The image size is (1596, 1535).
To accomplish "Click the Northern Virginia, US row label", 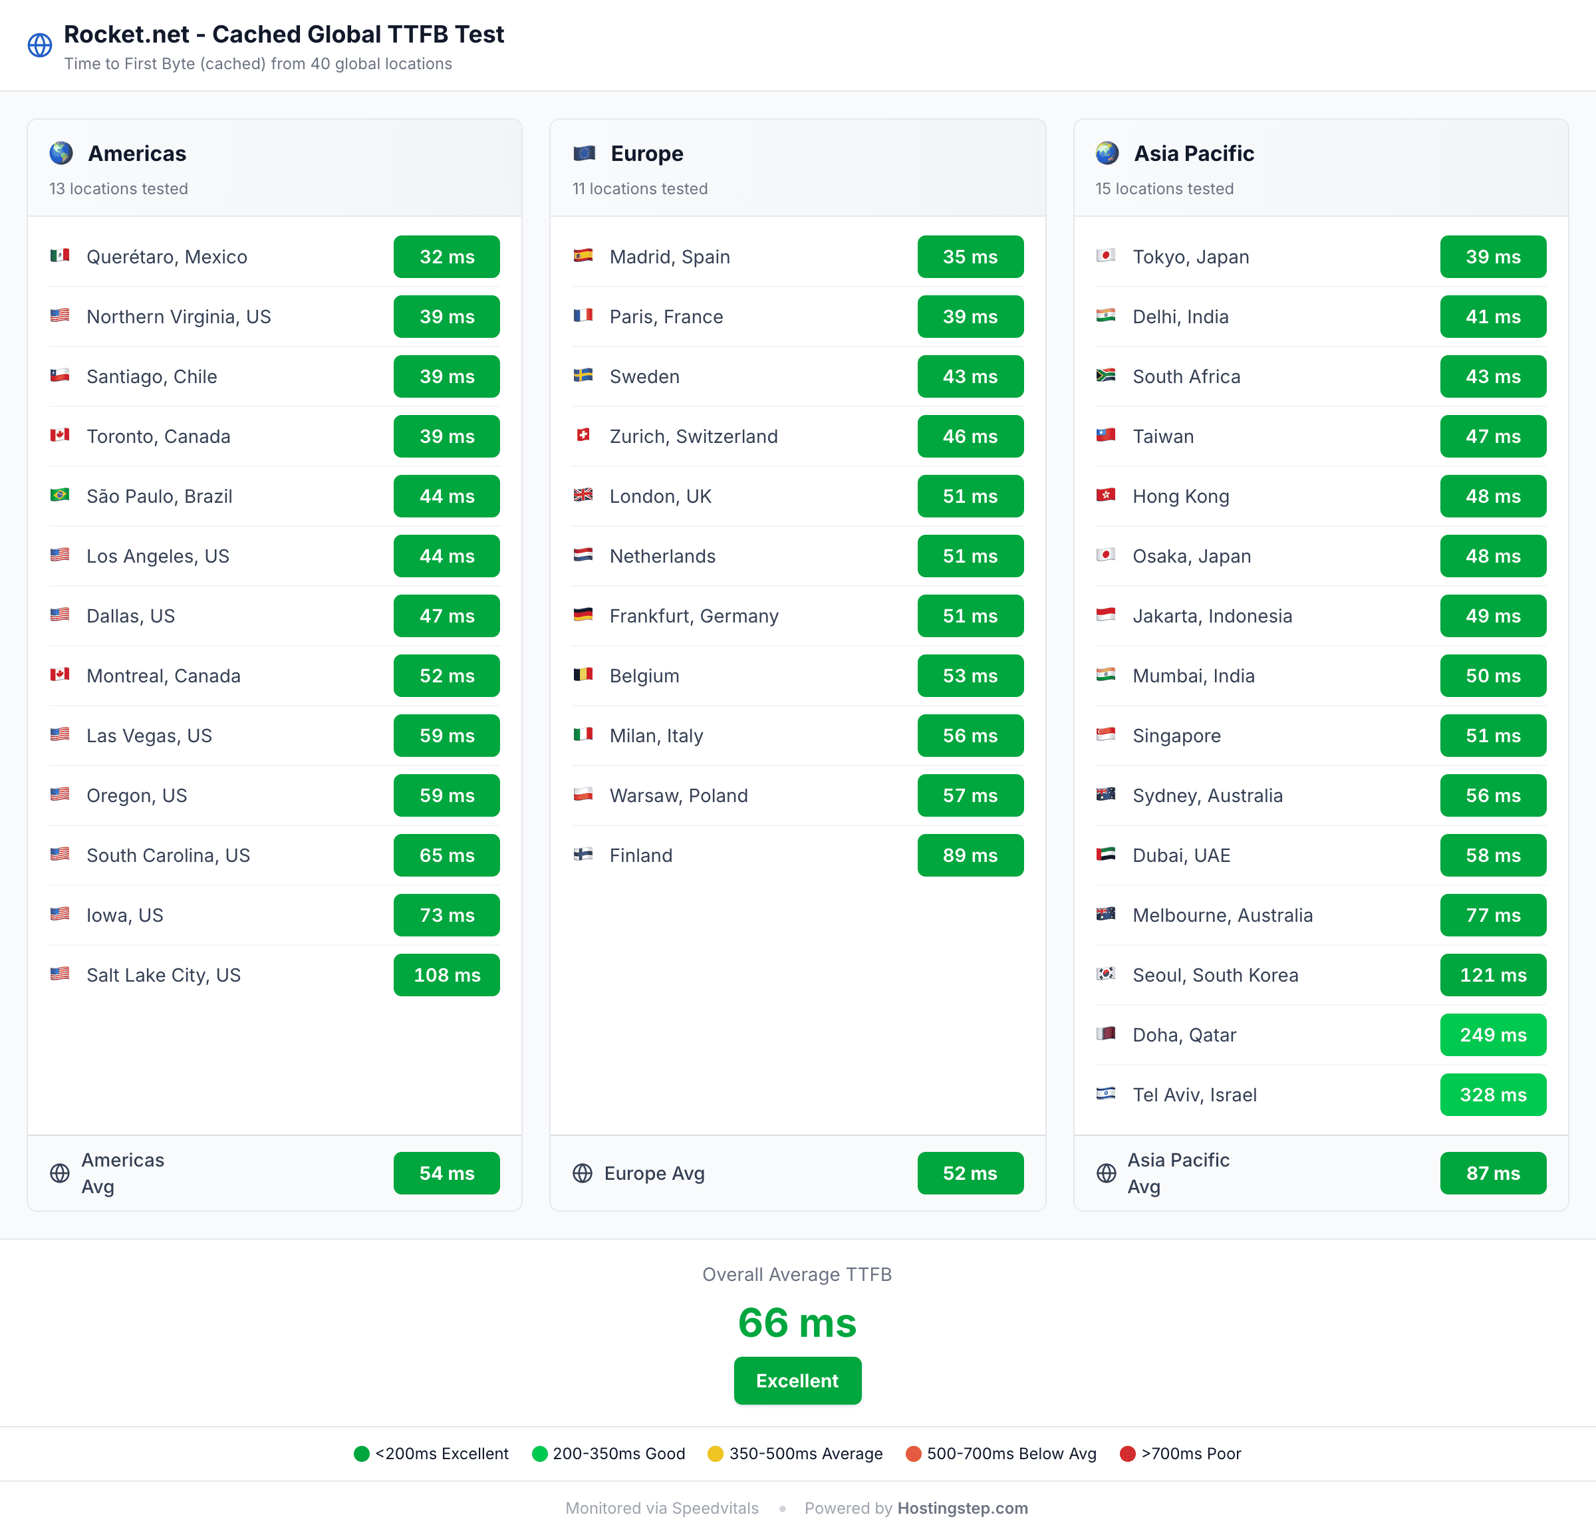I will (178, 317).
